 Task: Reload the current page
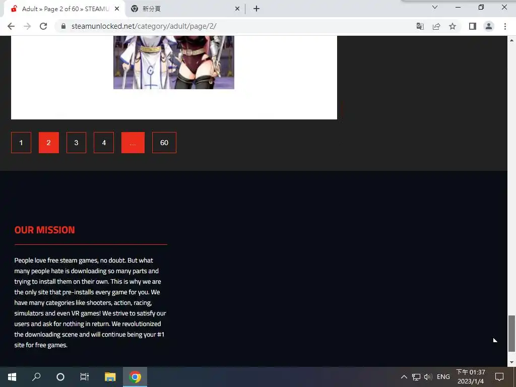click(x=43, y=26)
